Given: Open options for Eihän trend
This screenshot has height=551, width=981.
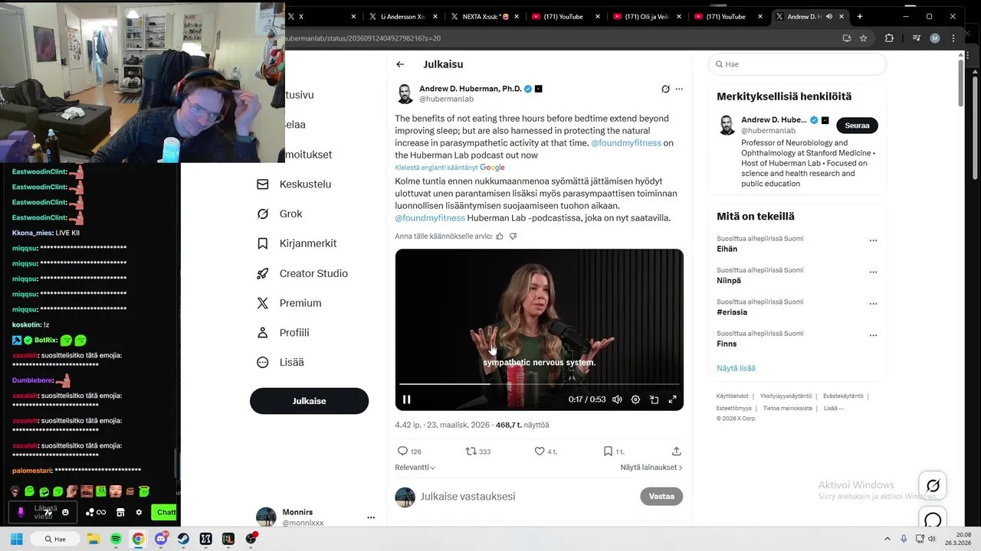Looking at the screenshot, I should click(873, 240).
